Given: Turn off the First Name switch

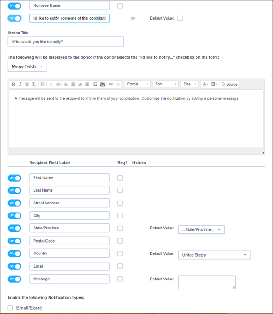Looking at the screenshot, I should 15,178.
